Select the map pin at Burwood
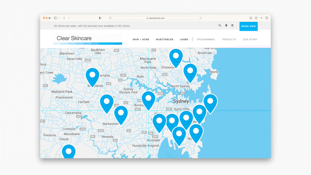 coord(148,100)
